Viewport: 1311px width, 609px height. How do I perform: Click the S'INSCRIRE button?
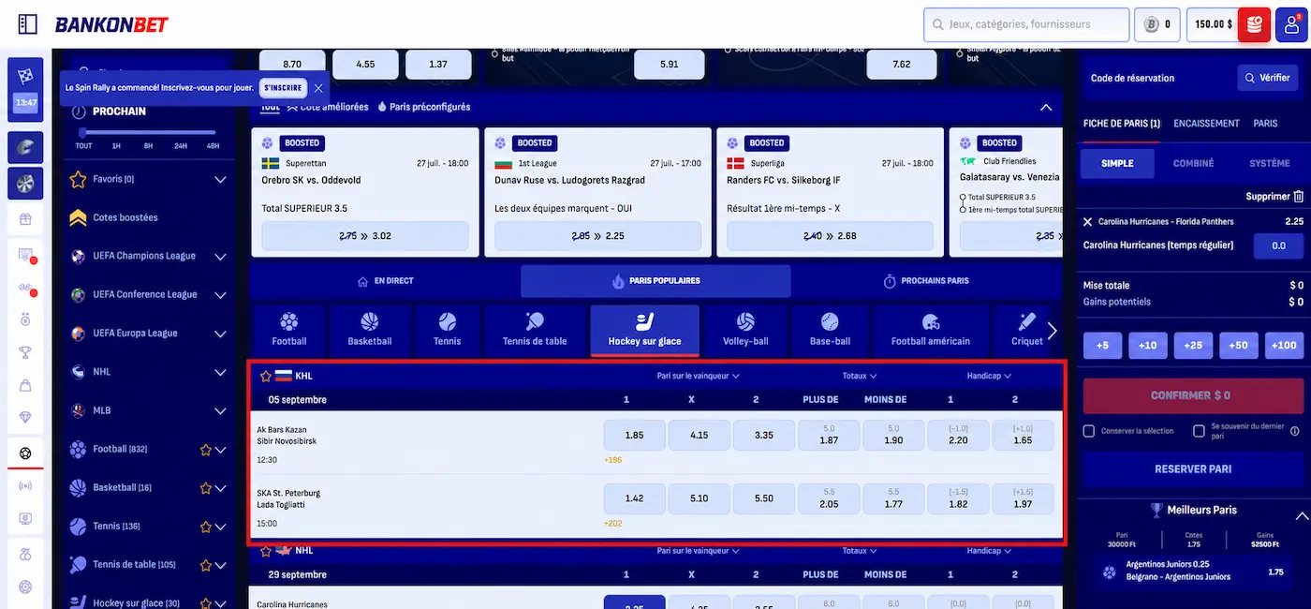click(283, 88)
